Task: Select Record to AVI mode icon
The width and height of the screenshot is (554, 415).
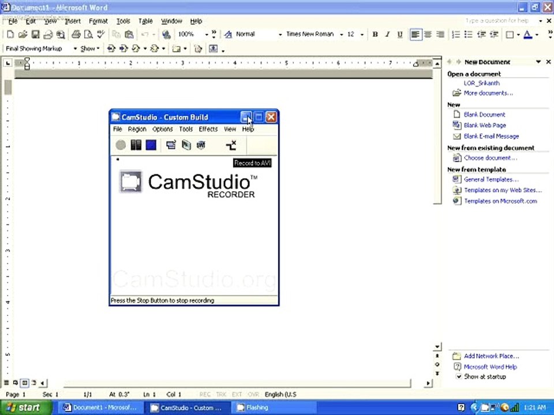Action: [x=186, y=145]
